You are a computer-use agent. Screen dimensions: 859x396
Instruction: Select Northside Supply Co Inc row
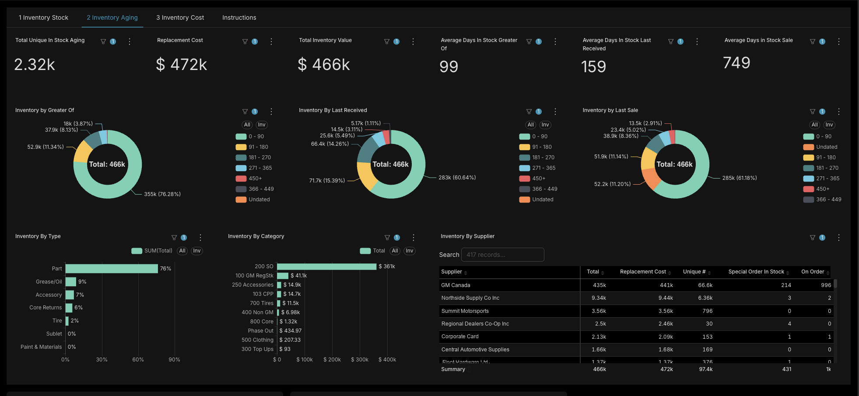pos(636,298)
